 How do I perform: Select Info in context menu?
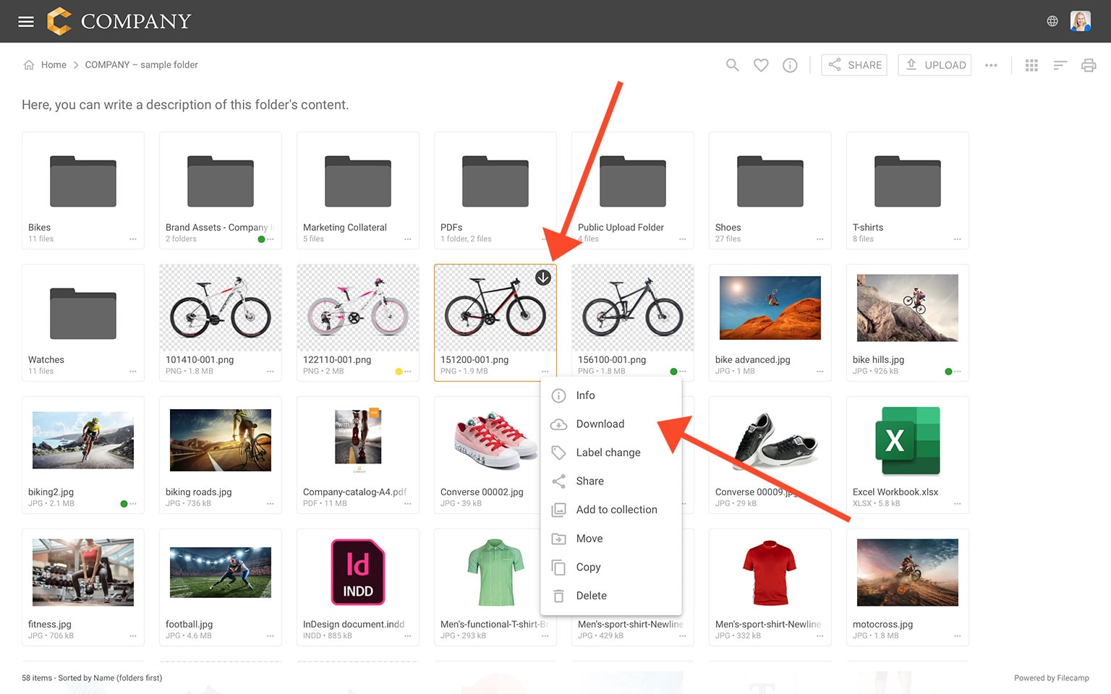[x=611, y=395]
